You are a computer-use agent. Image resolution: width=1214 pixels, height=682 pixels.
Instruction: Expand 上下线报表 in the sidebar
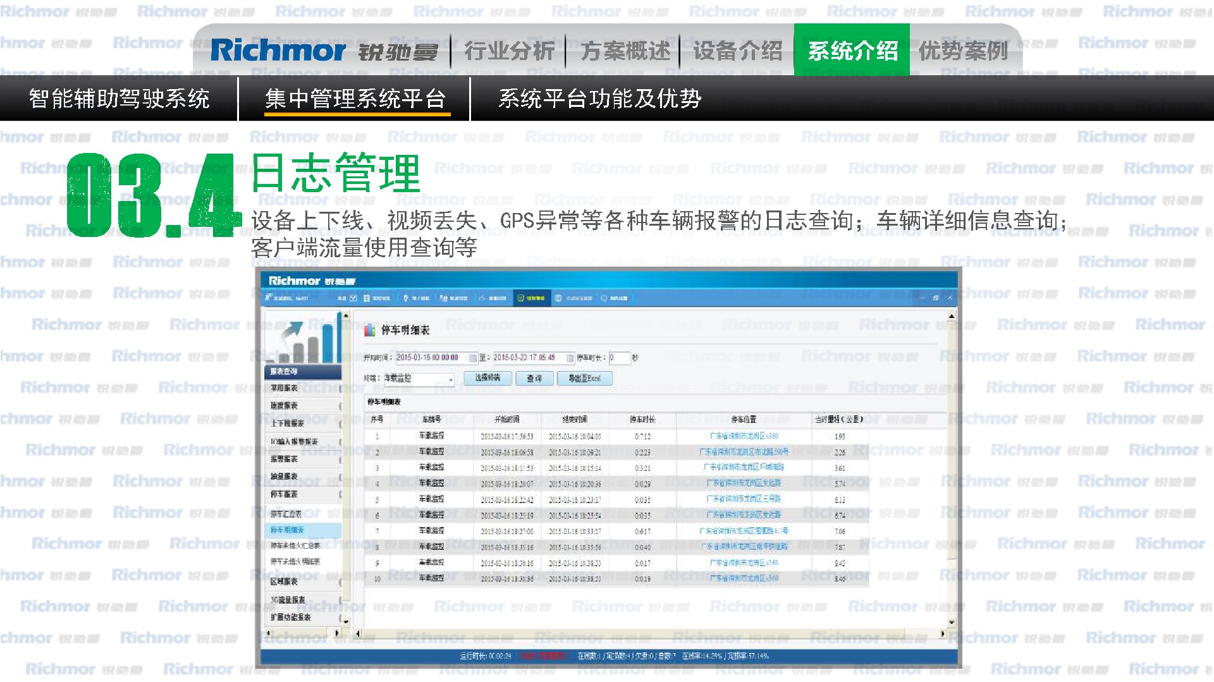pos(302,423)
